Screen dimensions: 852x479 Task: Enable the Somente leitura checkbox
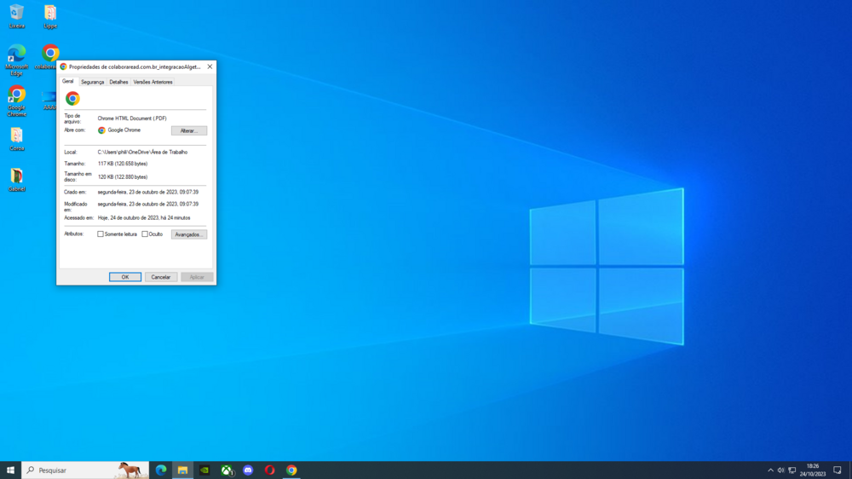[x=101, y=234]
